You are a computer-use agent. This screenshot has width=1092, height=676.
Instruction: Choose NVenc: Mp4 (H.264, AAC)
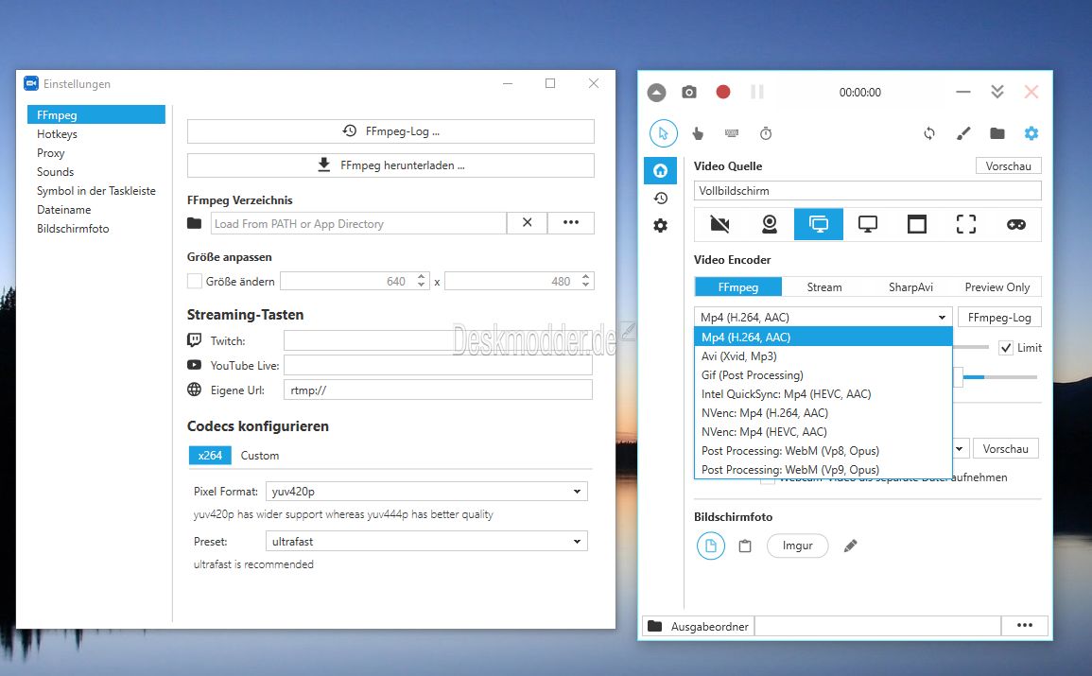point(823,412)
